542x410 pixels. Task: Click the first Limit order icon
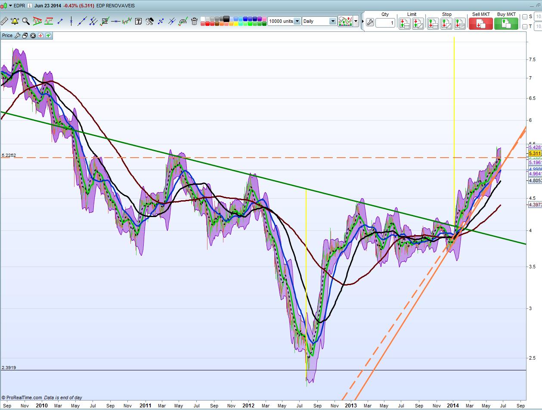coord(405,23)
